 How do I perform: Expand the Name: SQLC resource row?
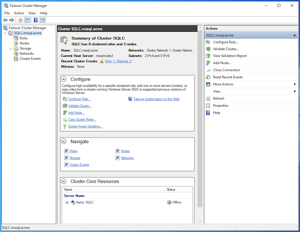coord(67,203)
